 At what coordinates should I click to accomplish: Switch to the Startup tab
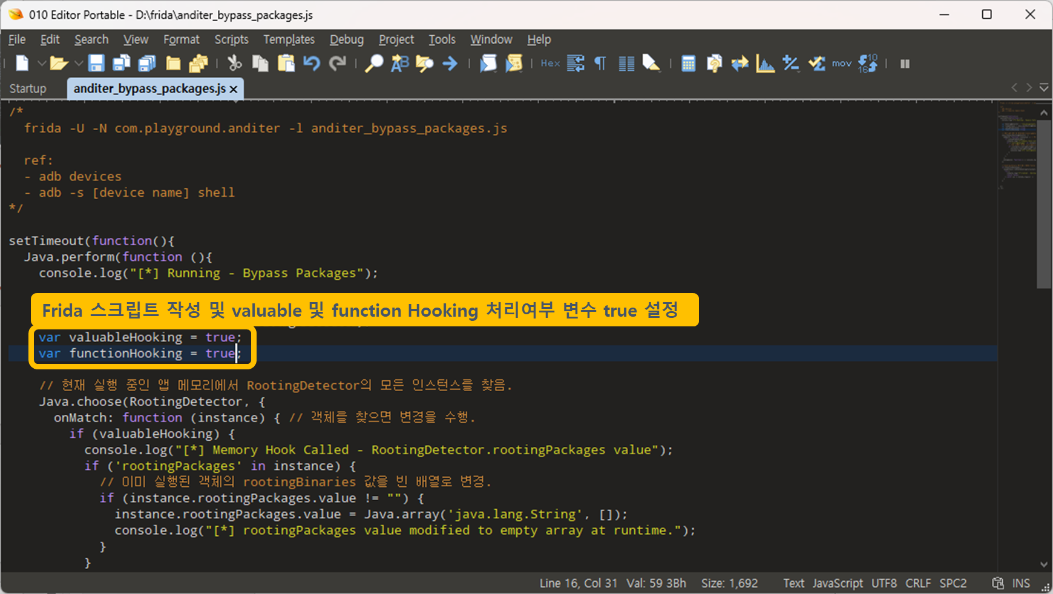[28, 88]
